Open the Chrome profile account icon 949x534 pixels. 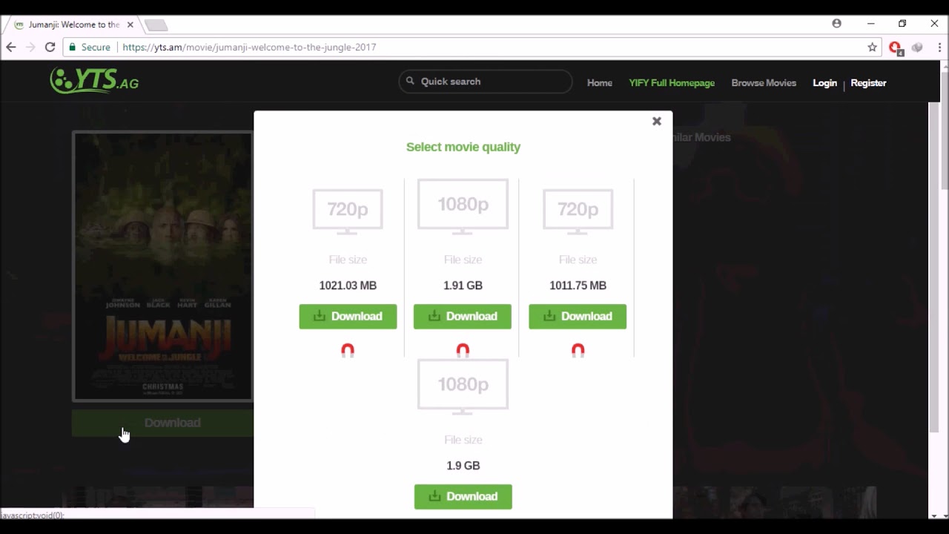pos(836,24)
